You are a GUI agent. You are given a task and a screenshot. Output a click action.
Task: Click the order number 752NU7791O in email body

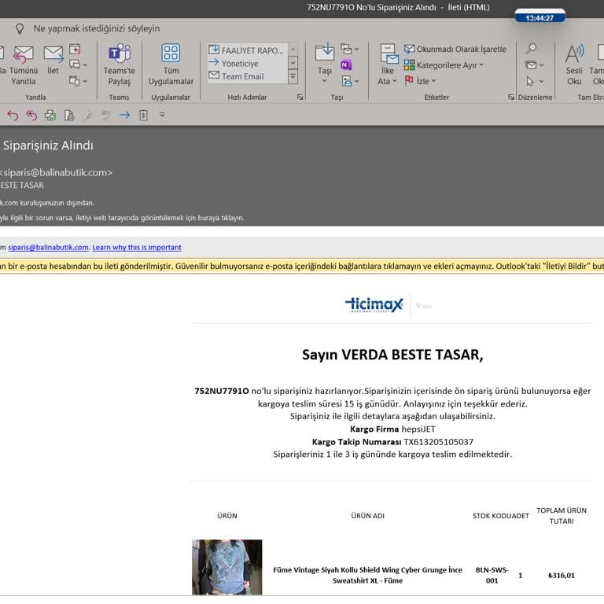tap(222, 391)
